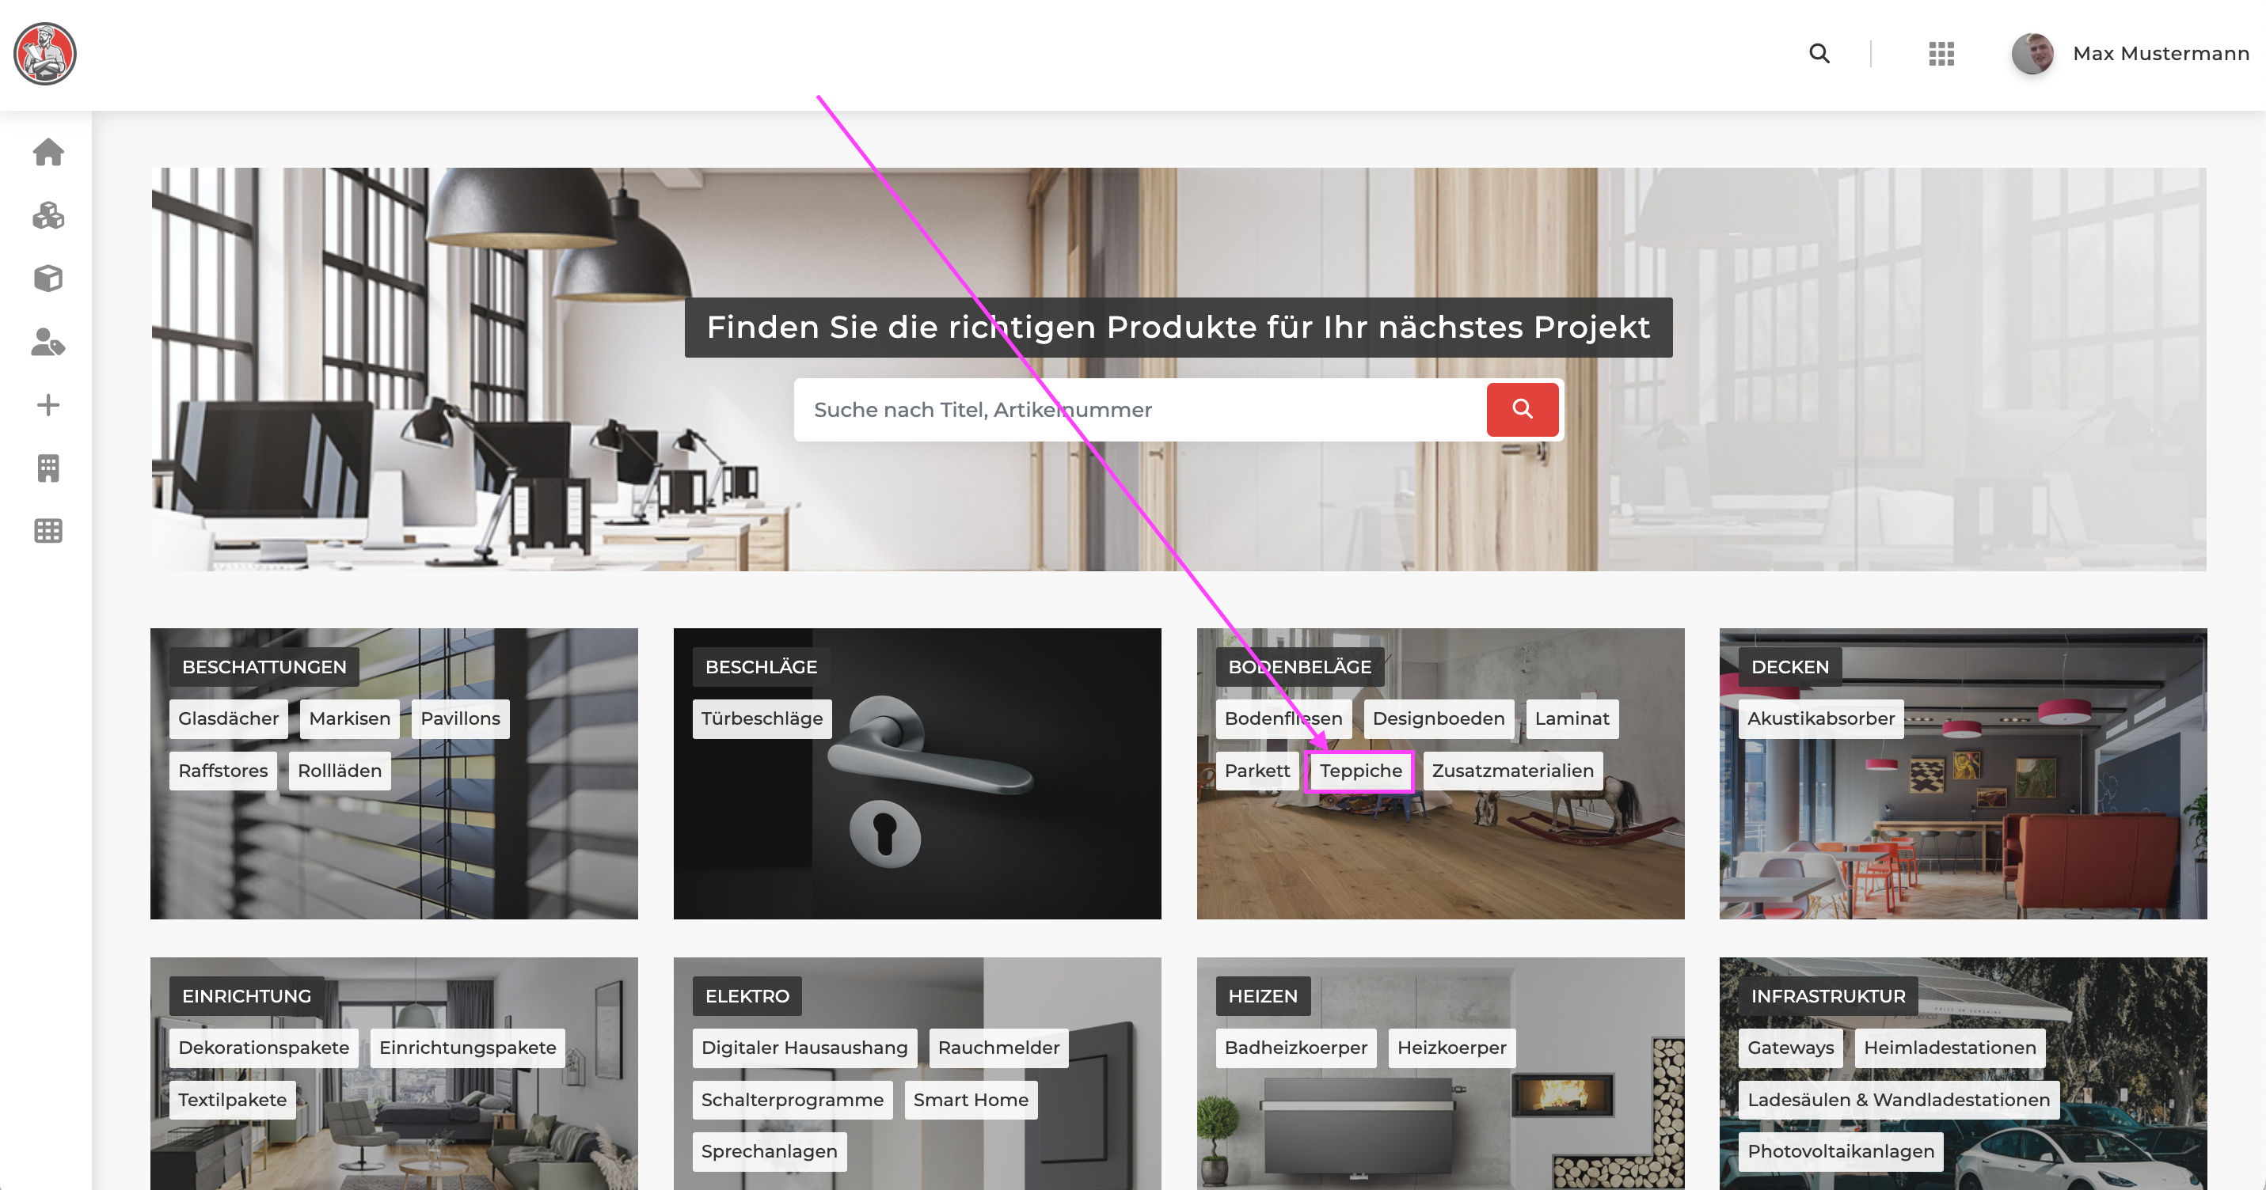Select the Einrichtungspakete tag

(x=468, y=1048)
